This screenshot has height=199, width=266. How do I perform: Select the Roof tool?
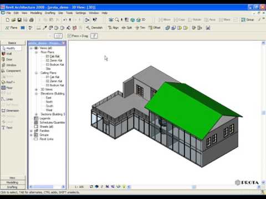pyautogui.click(x=8, y=82)
